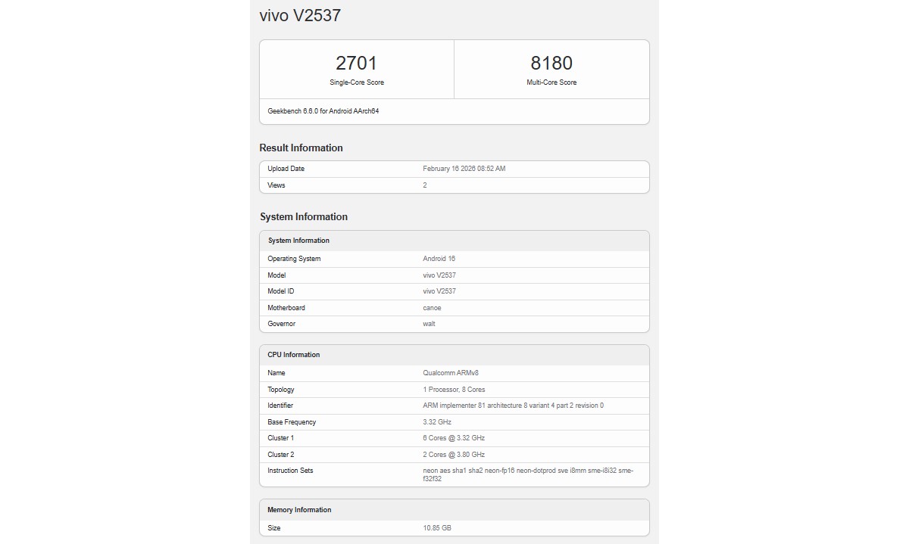Click the Cluster 2 row value
The image size is (909, 544).
pos(454,454)
